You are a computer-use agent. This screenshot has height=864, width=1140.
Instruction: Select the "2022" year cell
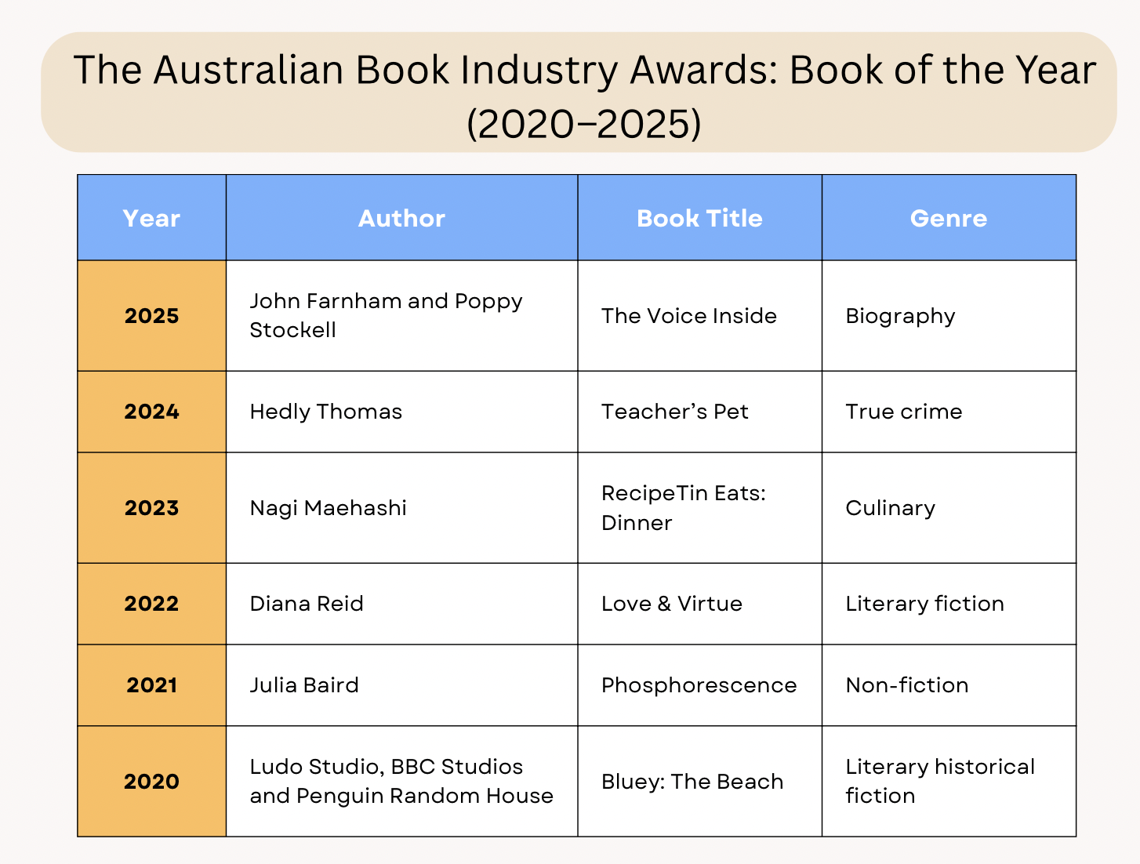pyautogui.click(x=151, y=604)
